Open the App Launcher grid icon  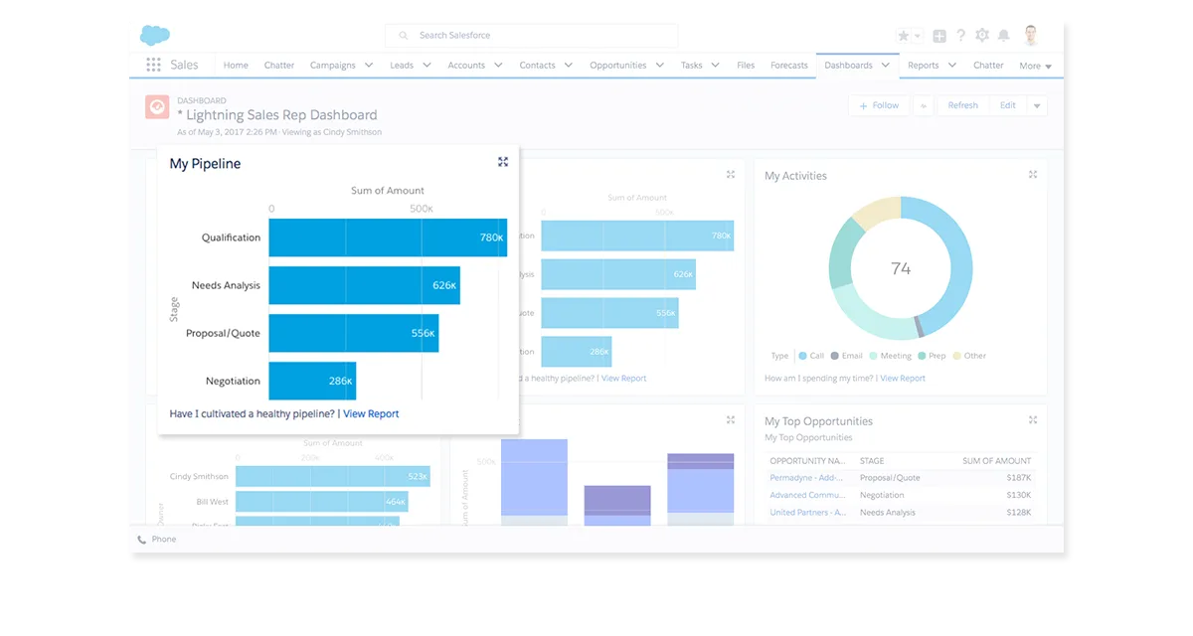[153, 65]
